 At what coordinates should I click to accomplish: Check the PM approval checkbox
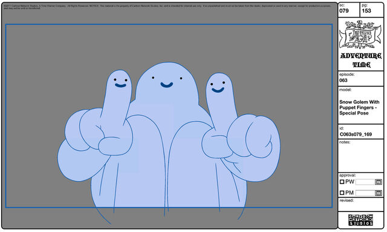[342, 193]
